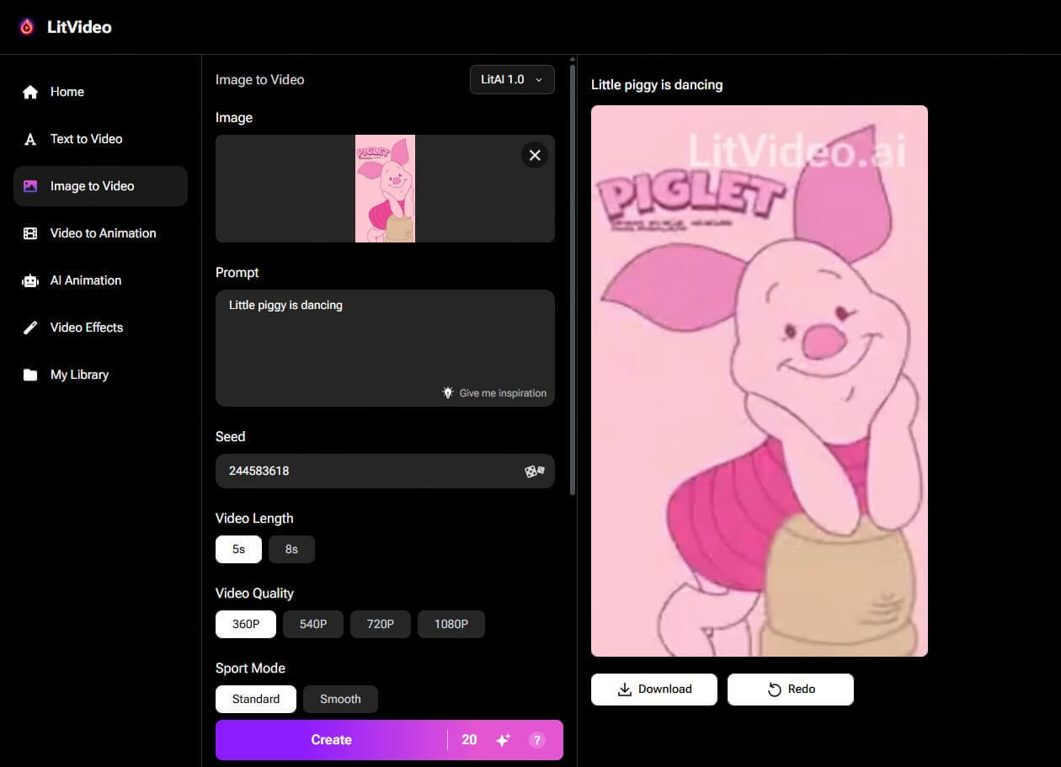Click the My Library folder icon
Screen dimensions: 1061x767
[x=30, y=375]
